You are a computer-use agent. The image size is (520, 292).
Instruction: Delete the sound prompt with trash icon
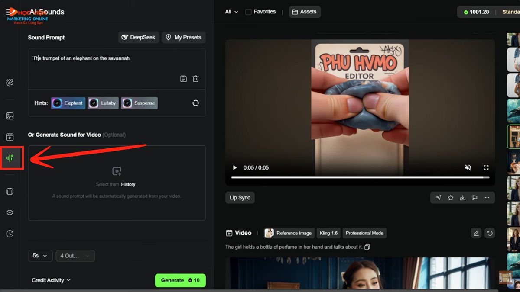click(x=196, y=79)
